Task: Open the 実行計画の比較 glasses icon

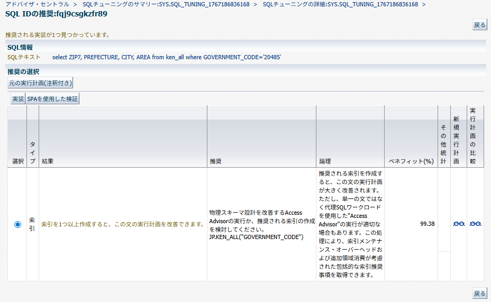Action: [475, 224]
